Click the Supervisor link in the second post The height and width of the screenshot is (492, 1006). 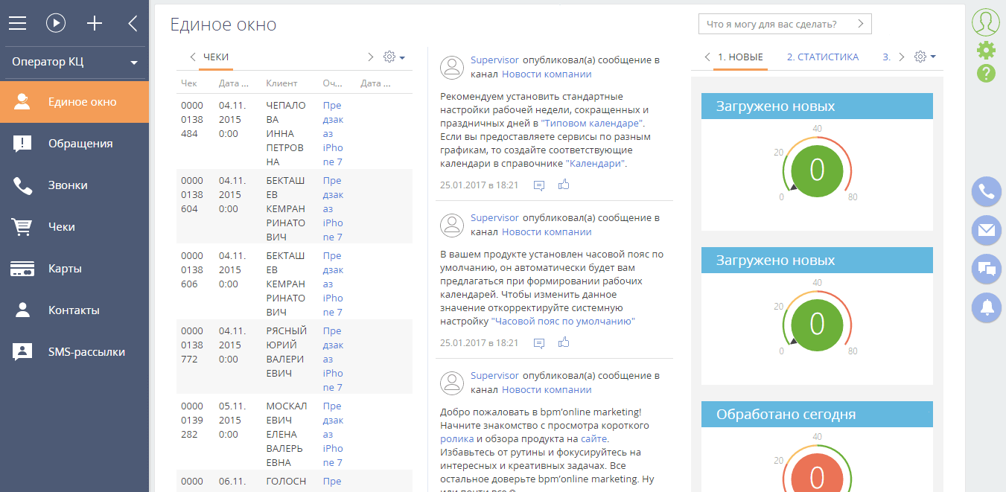click(494, 218)
